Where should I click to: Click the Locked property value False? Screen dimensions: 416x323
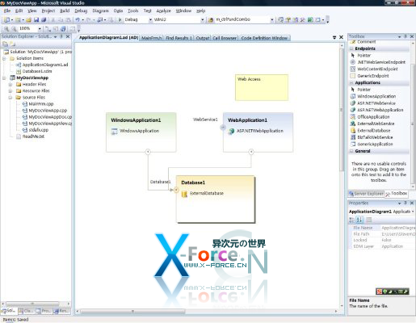(x=387, y=240)
